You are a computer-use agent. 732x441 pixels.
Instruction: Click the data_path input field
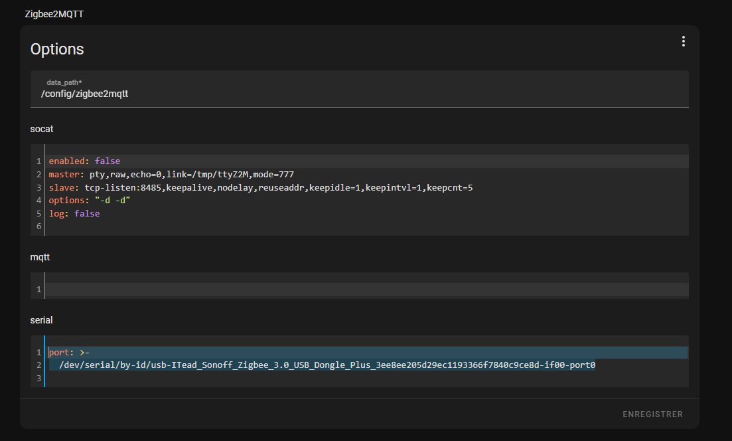[358, 89]
